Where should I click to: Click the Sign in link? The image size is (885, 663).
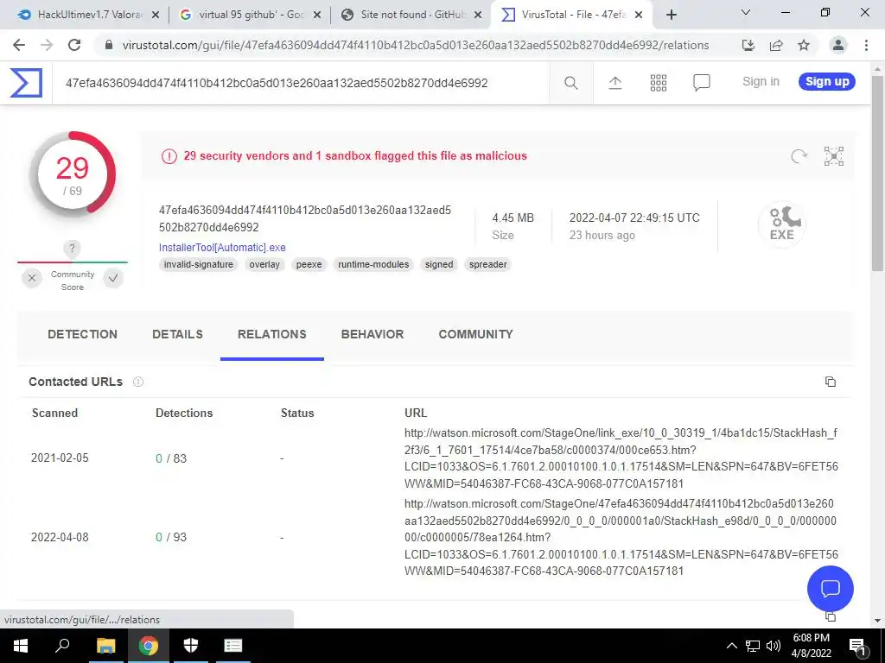coord(761,82)
